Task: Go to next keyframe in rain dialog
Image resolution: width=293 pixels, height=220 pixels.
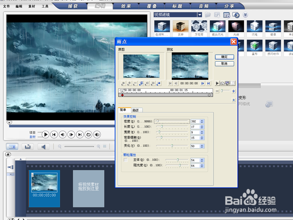Action: pyautogui.click(x=159, y=84)
